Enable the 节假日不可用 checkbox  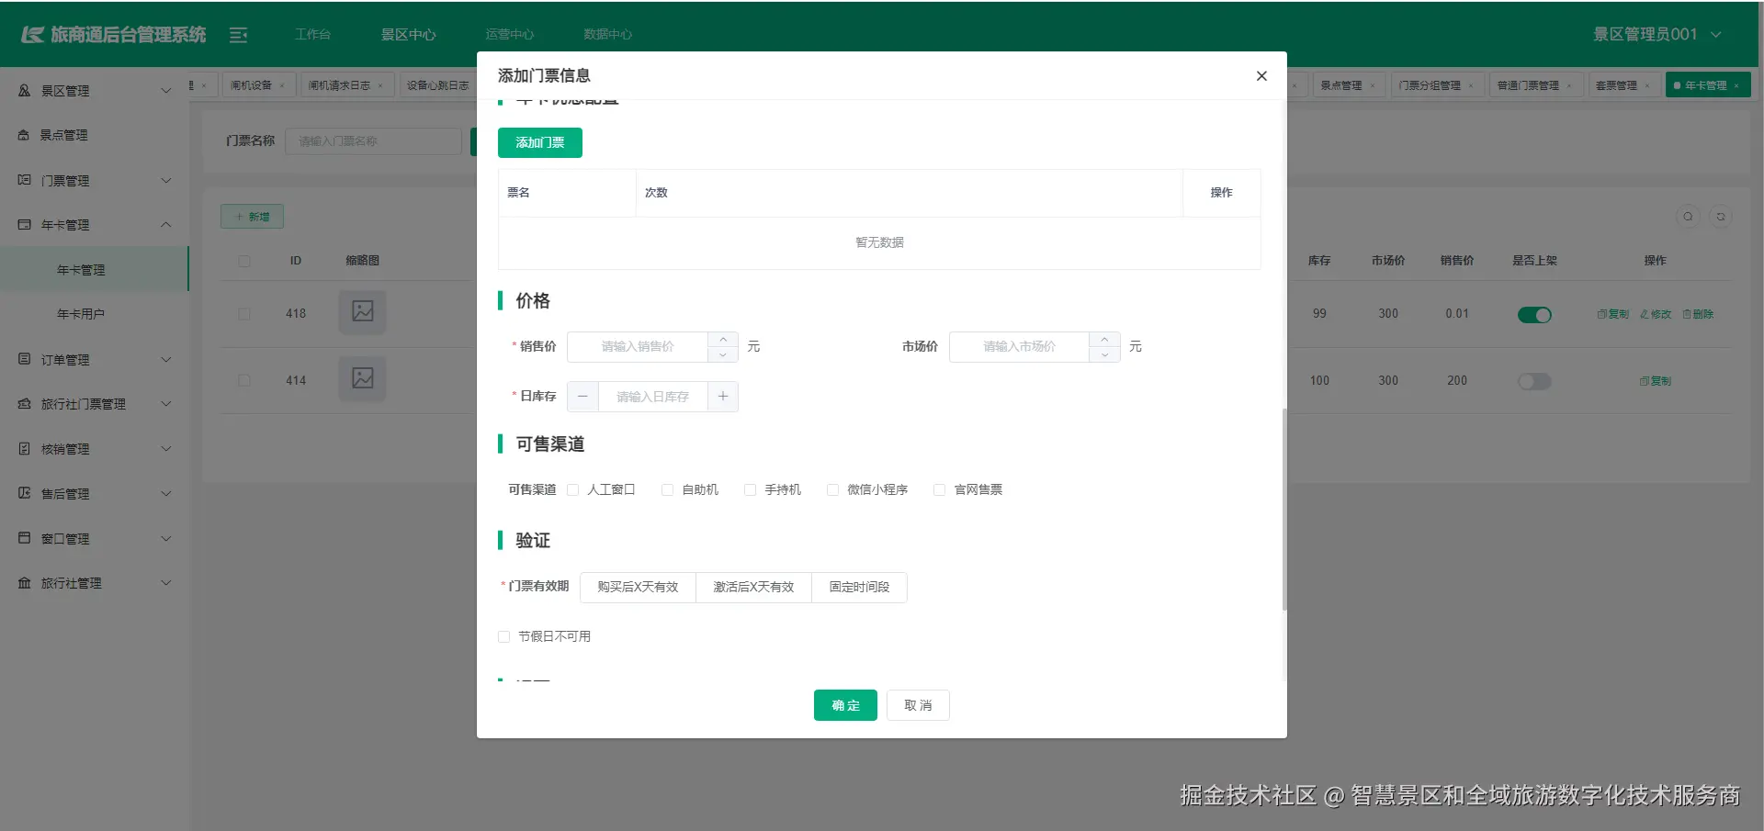point(503,635)
